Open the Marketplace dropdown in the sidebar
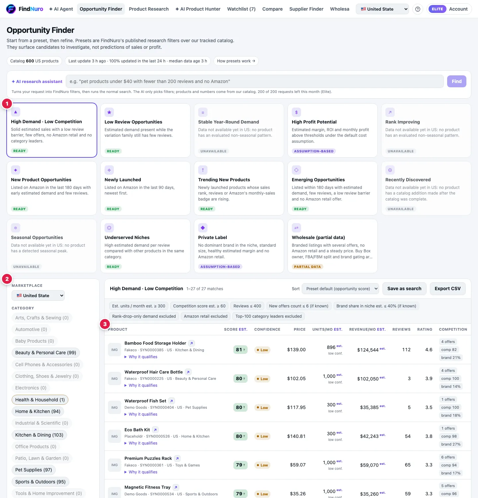478x498 pixels. [38, 295]
